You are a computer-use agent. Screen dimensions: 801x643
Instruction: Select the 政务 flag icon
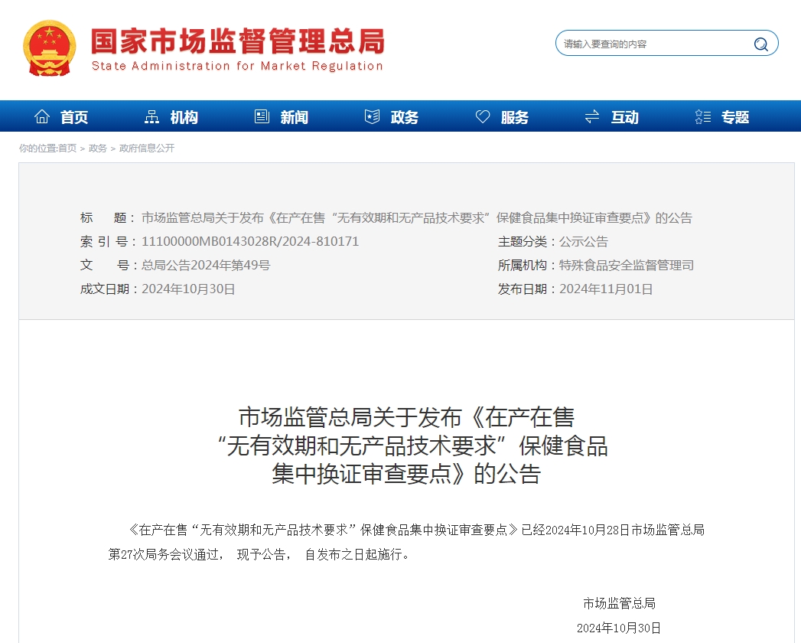[373, 115]
